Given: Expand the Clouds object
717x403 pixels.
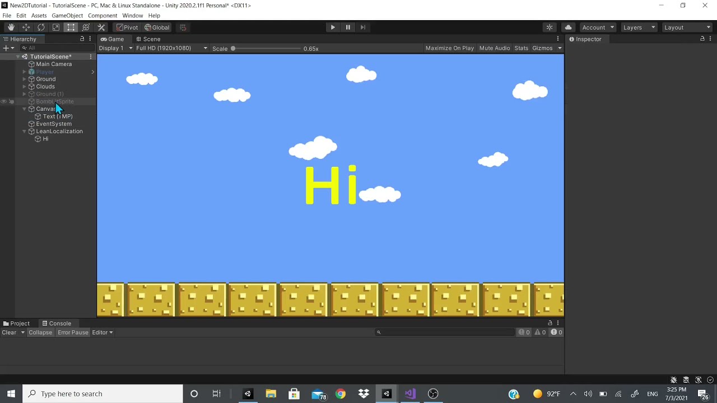Looking at the screenshot, I should pyautogui.click(x=24, y=87).
